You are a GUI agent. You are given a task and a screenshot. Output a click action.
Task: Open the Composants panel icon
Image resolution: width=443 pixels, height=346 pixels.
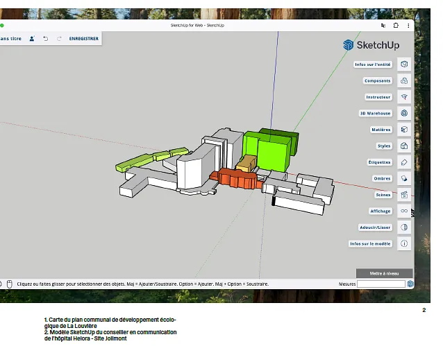pyautogui.click(x=404, y=80)
